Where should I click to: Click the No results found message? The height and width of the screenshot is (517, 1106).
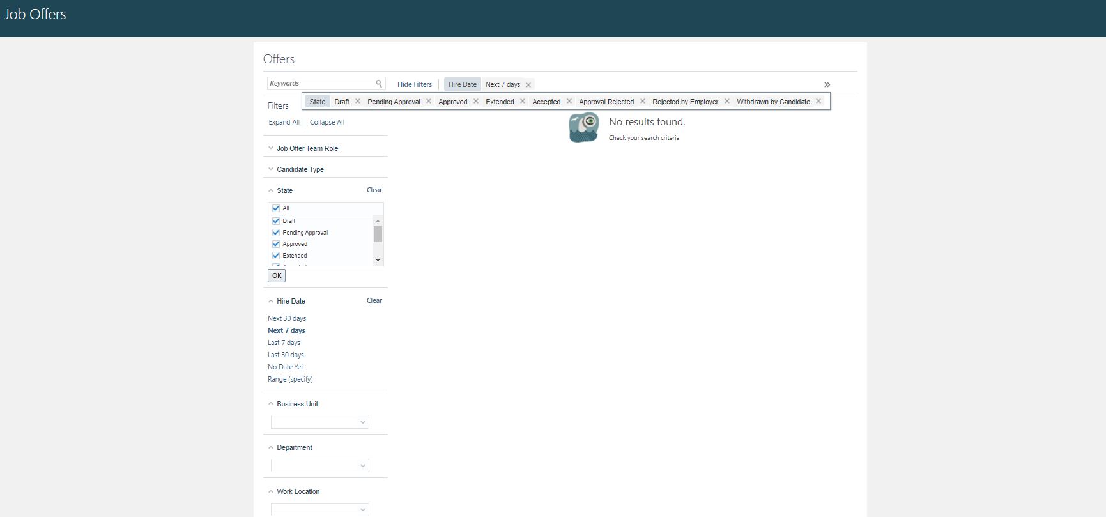(647, 121)
